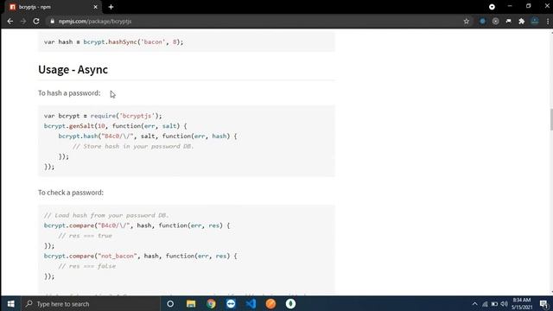Image resolution: width=553 pixels, height=311 pixels.
Task: Open the gray circular extension icon
Action: pos(495,21)
